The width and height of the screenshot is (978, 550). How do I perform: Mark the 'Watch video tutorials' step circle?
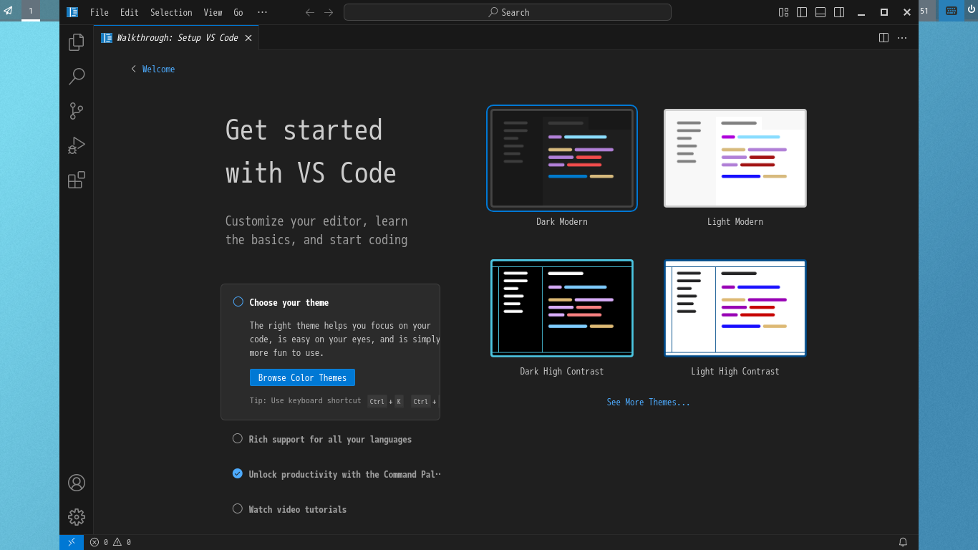[238, 508]
